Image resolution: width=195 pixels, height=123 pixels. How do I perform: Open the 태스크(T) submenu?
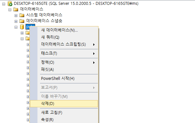(64, 53)
